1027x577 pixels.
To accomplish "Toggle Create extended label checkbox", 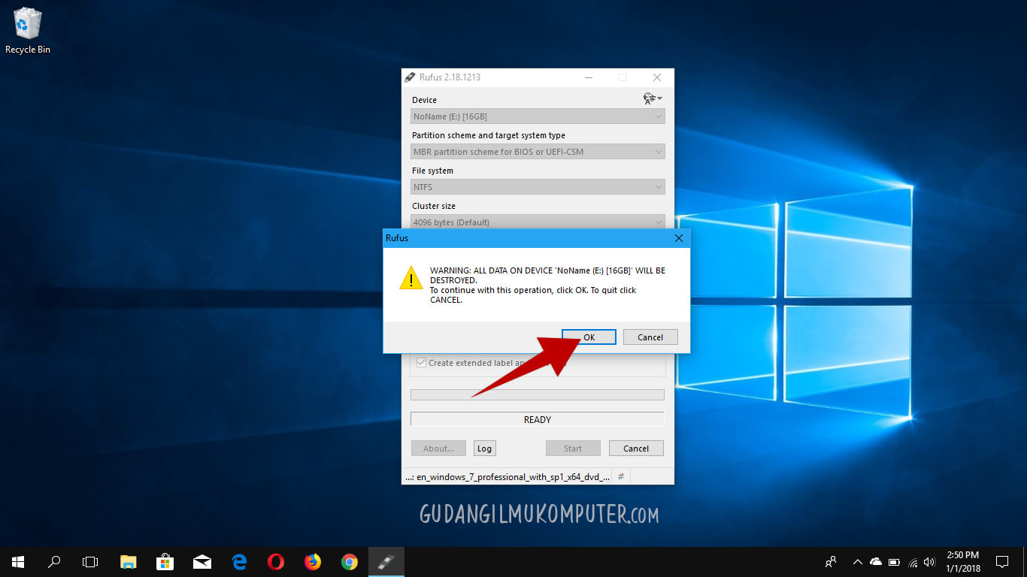I will tap(421, 363).
